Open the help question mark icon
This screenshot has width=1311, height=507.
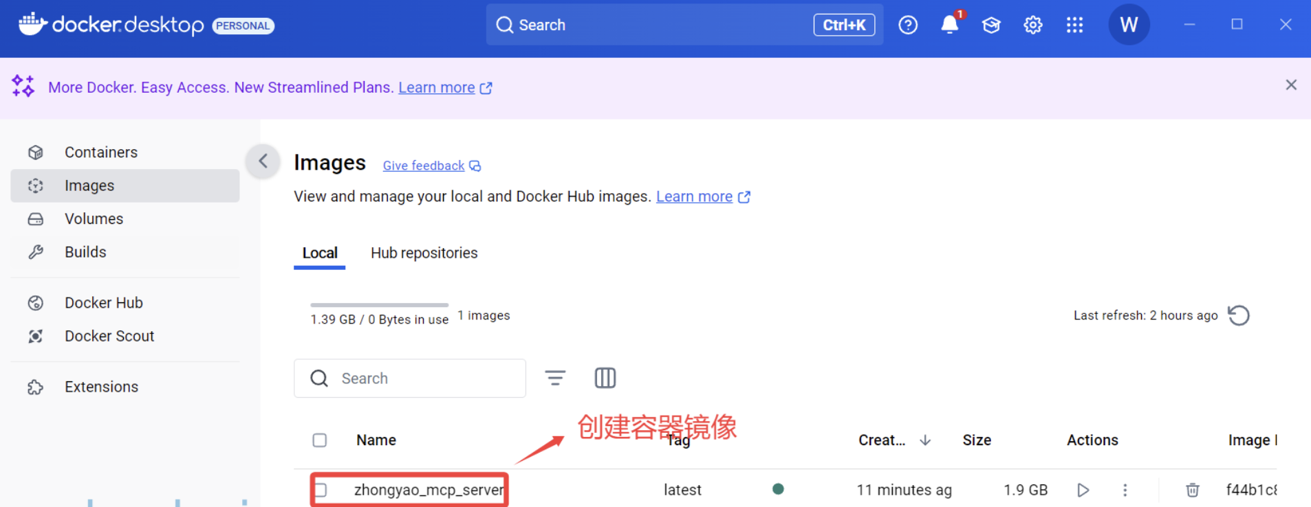(x=908, y=25)
